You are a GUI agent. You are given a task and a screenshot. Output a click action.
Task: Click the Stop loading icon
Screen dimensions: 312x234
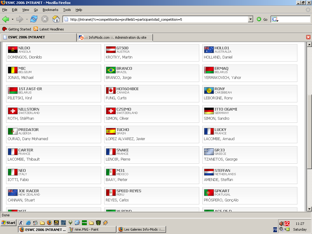(x=45, y=19)
